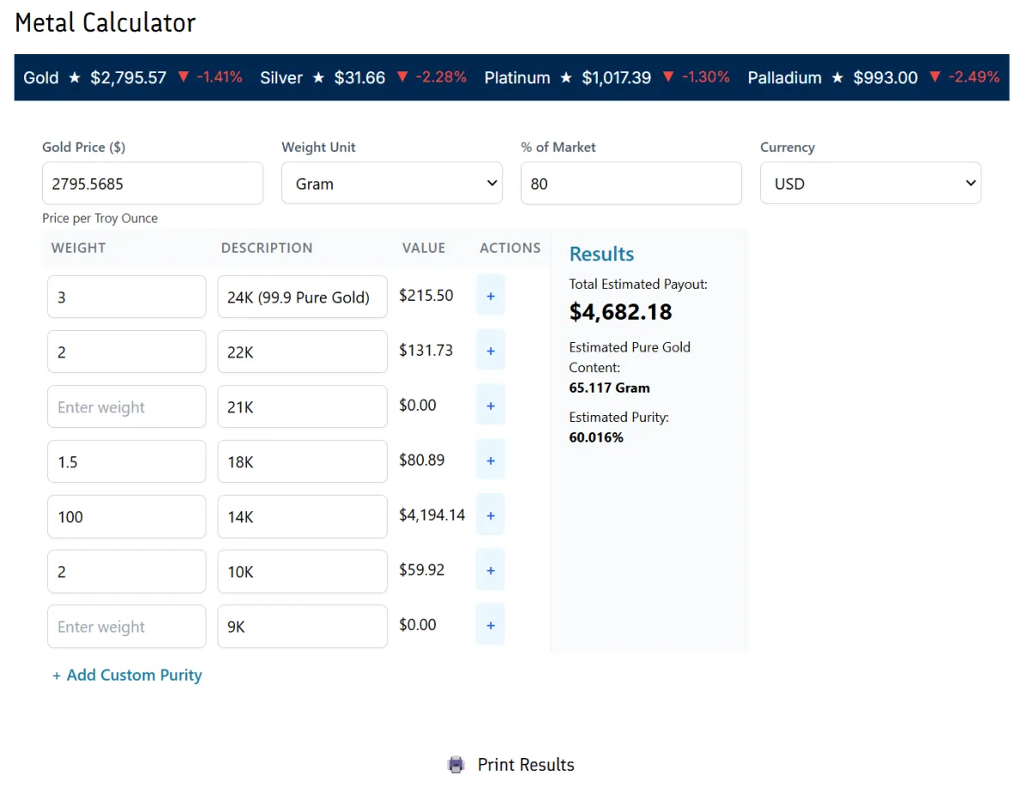This screenshot has width=1032, height=788.
Task: Click the plus icon in the 21K row
Action: 490,406
